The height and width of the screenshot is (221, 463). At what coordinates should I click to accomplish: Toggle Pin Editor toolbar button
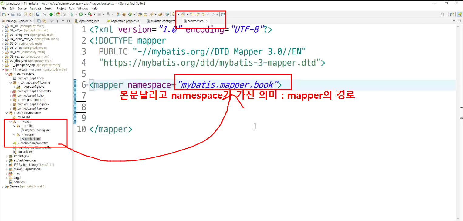click(224, 14)
